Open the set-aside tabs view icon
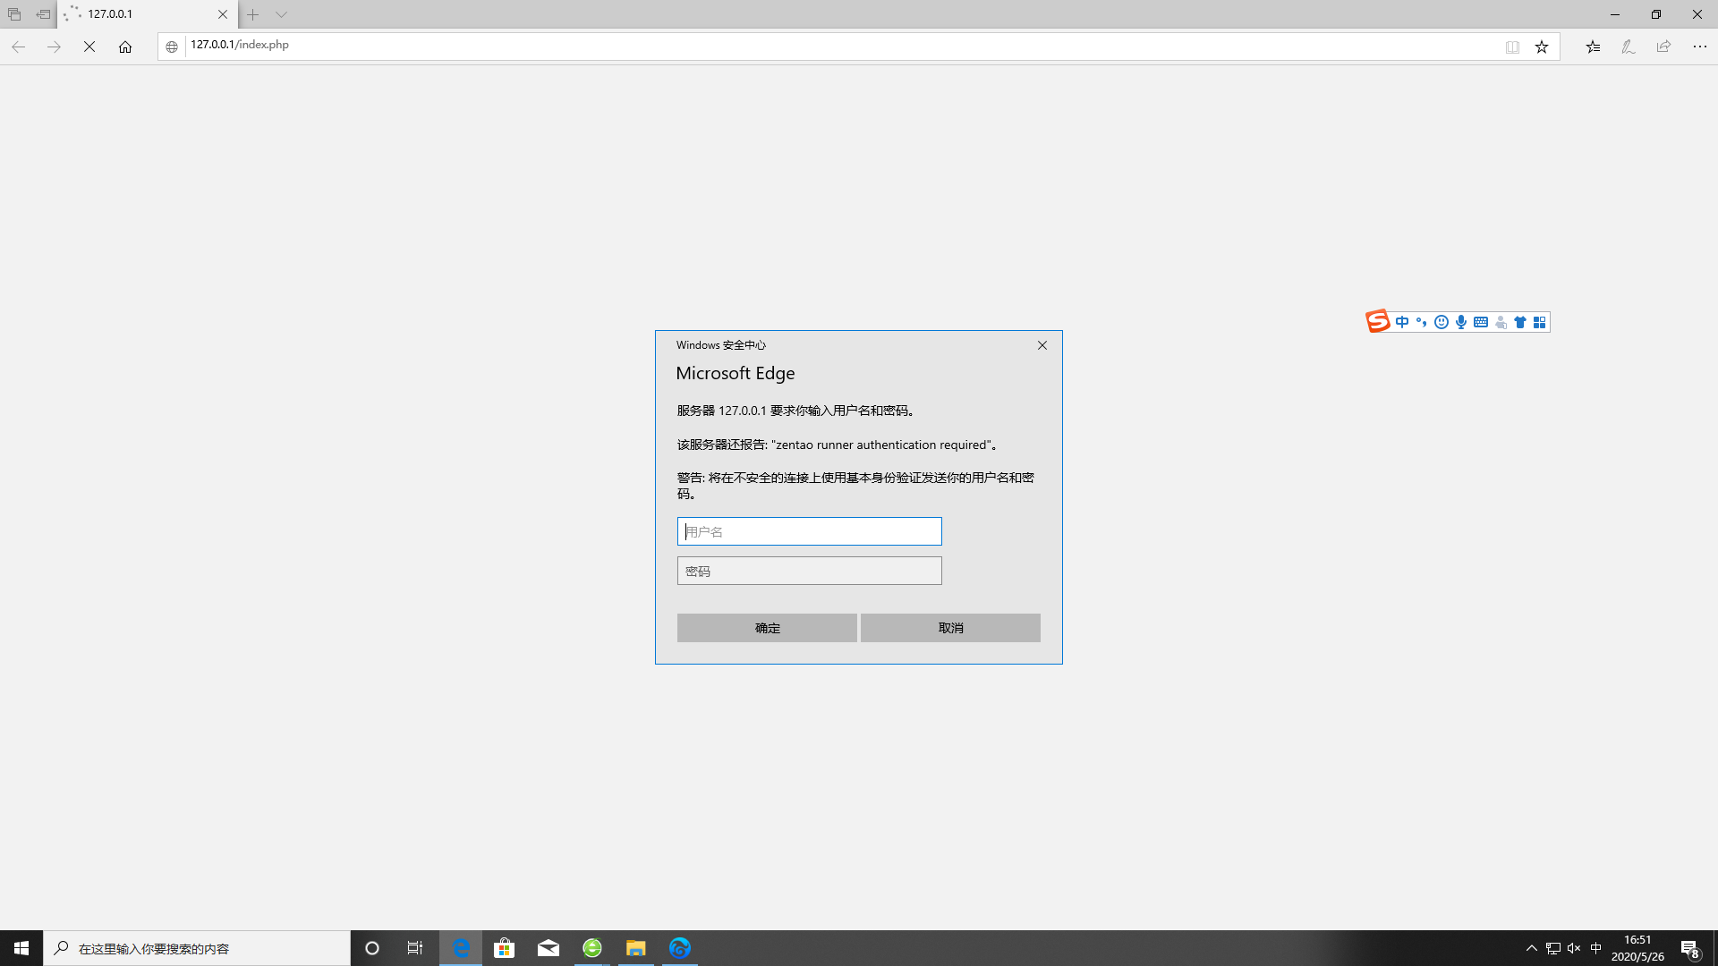The height and width of the screenshot is (966, 1718). [x=14, y=14]
